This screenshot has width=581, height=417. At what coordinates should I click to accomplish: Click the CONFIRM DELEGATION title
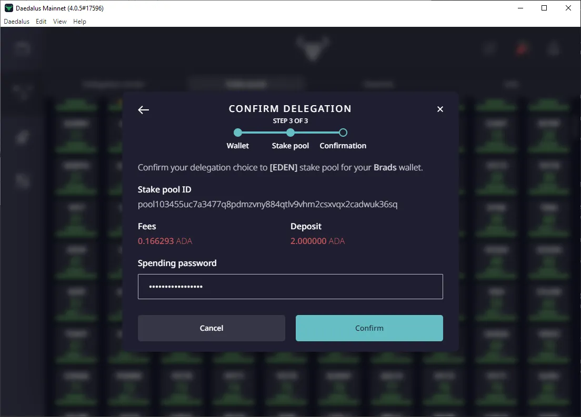290,108
